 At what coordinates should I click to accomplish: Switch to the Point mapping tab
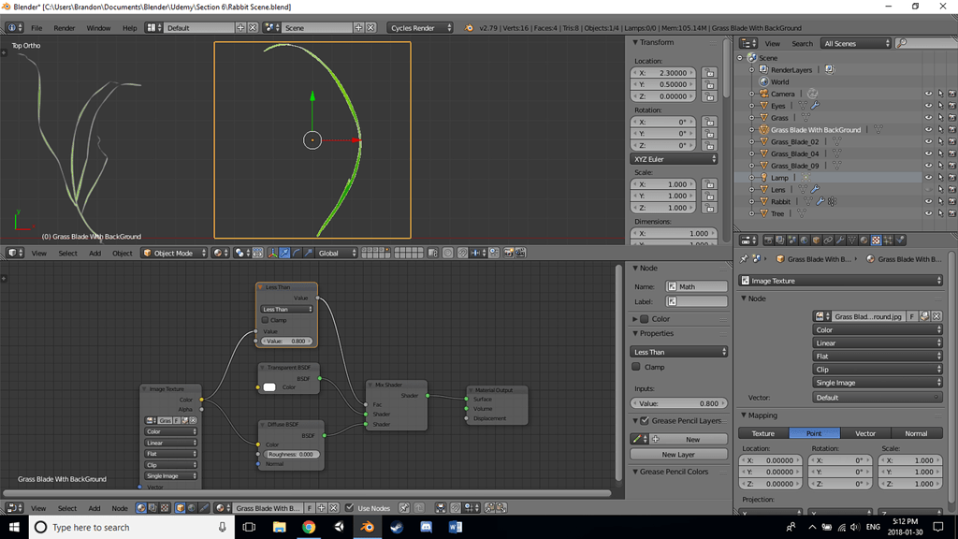click(x=814, y=432)
